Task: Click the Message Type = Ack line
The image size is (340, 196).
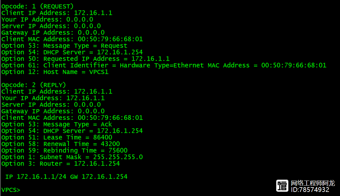Action: 57,124
